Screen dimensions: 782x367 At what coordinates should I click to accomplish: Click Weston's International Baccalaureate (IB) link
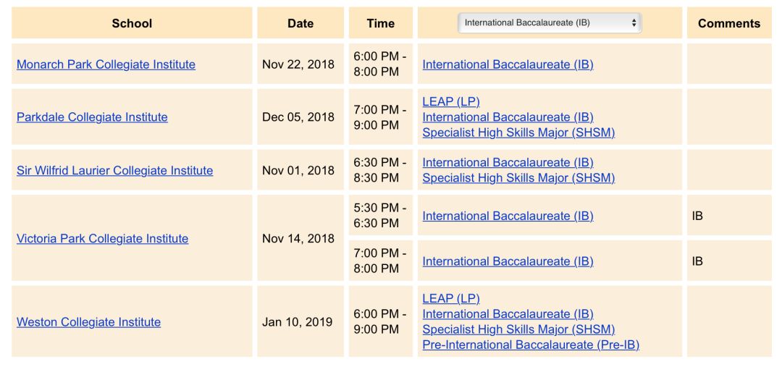pos(508,314)
